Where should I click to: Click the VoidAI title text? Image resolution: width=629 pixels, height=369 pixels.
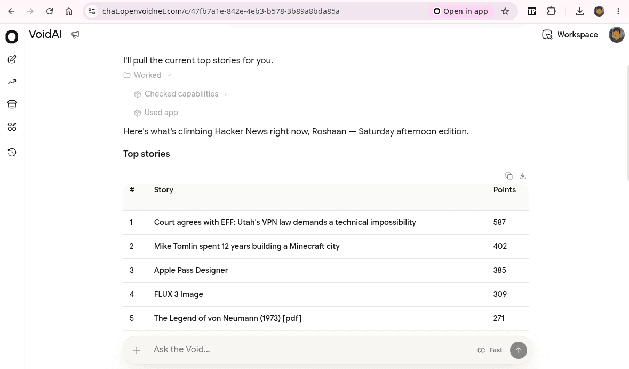click(45, 34)
